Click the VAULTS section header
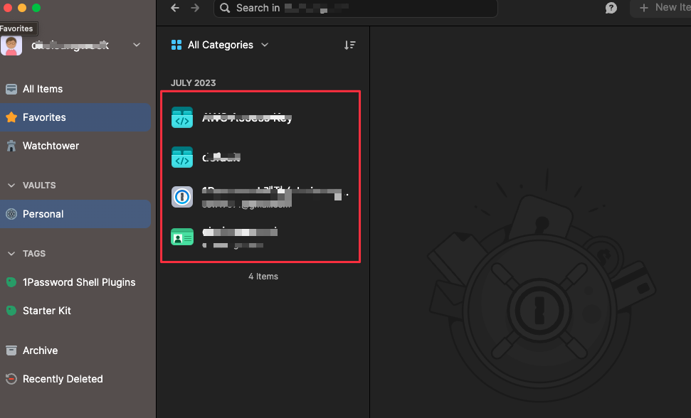691x418 pixels. 39,186
